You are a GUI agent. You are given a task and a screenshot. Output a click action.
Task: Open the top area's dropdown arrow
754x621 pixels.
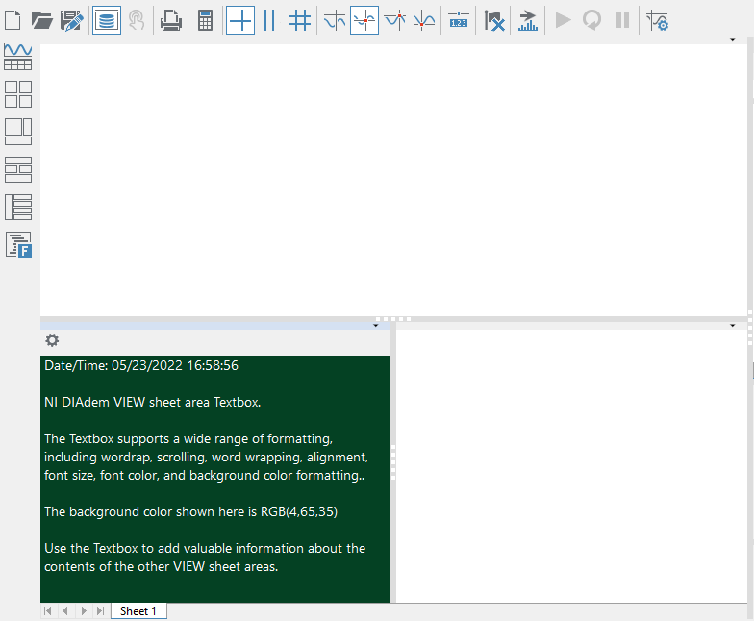click(733, 40)
